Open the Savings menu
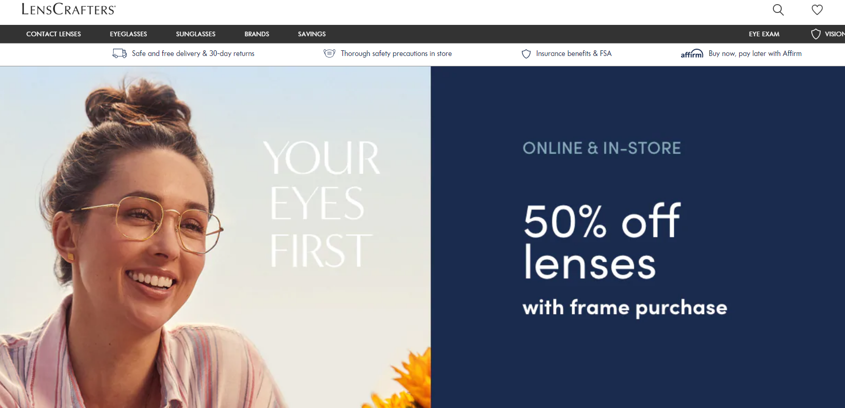Image resolution: width=845 pixels, height=408 pixels. click(312, 34)
